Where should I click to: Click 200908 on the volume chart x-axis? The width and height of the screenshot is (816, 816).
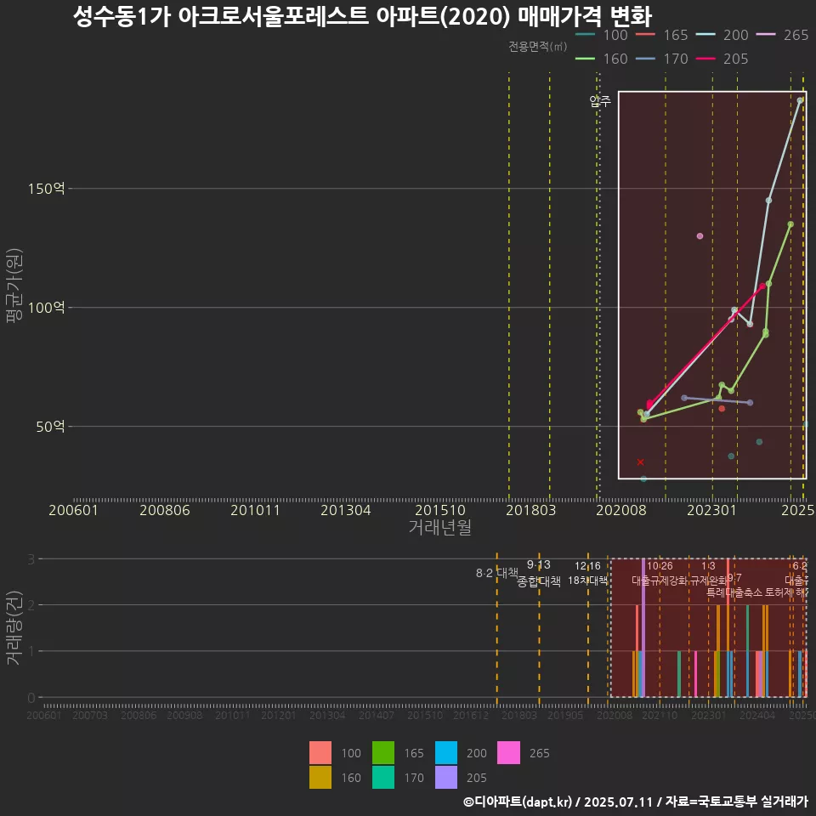[x=184, y=716]
